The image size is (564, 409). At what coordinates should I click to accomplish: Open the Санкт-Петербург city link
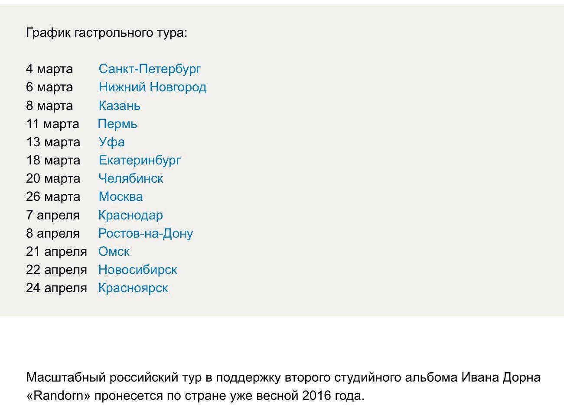[x=150, y=69]
